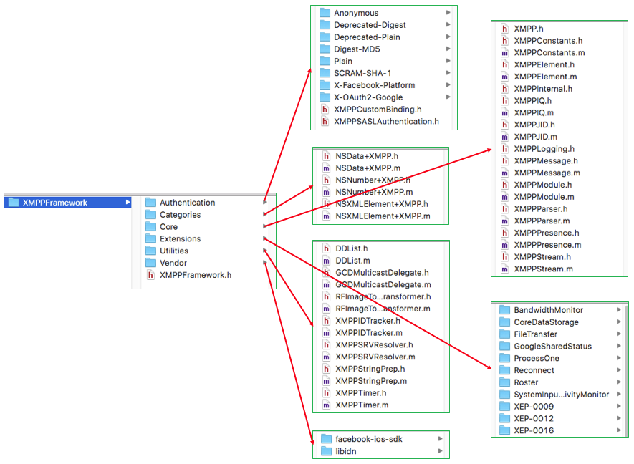The width and height of the screenshot is (634, 464).
Task: Click the XMPPTimer.m file icon
Action: (326, 405)
